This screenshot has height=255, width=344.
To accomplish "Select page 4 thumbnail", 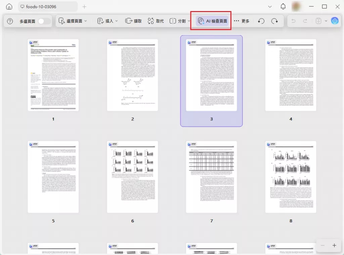I will tap(291, 75).
